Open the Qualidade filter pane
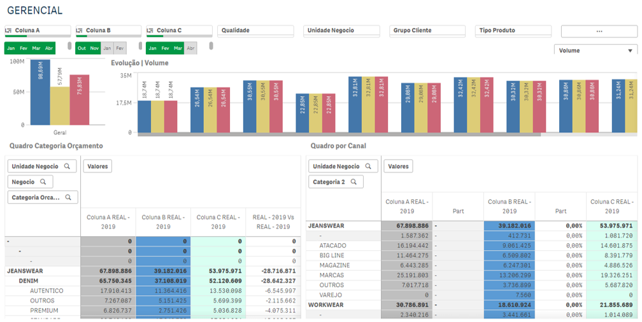Screen dimensions: 642x322 pyautogui.click(x=255, y=30)
